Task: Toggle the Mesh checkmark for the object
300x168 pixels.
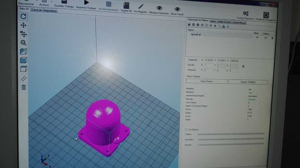Action: 257,37
